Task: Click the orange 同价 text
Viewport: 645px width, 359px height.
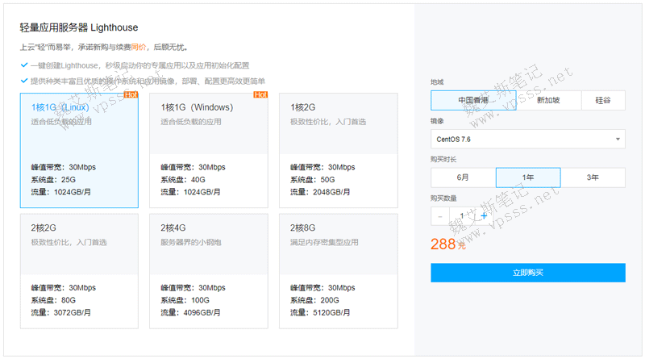Action: click(x=139, y=48)
